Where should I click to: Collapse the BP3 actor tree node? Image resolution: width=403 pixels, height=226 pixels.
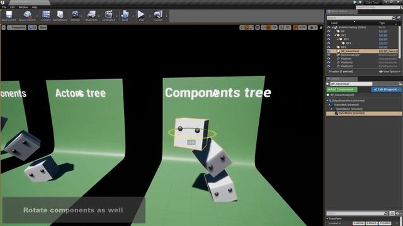(338, 39)
